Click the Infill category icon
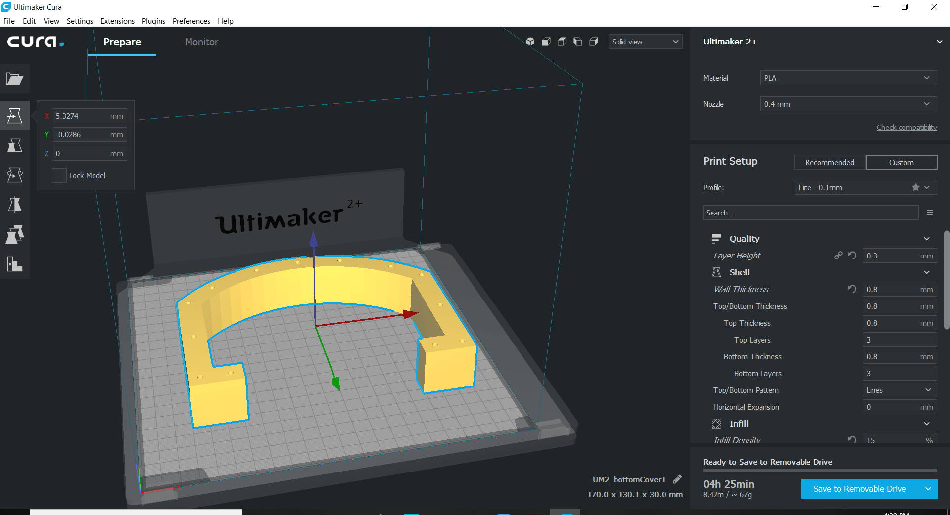This screenshot has width=950, height=515. coord(716,424)
